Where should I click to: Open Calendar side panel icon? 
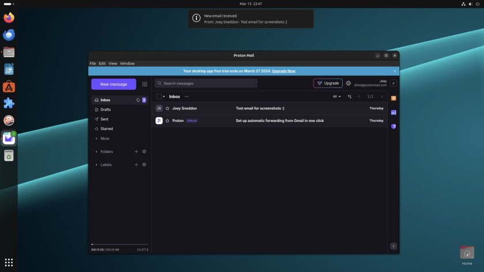[x=394, y=113]
